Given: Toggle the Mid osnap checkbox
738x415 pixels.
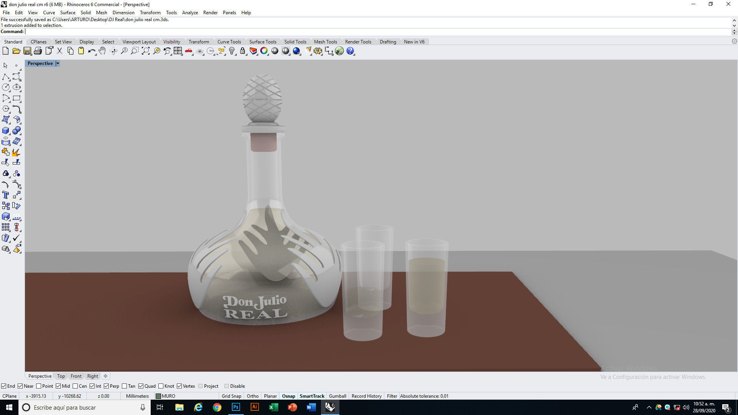Looking at the screenshot, I should tap(58, 386).
